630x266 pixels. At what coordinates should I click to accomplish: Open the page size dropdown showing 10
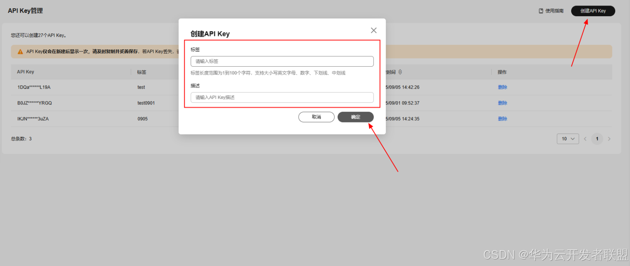click(568, 139)
